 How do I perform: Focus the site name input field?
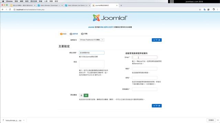pyautogui.click(x=92, y=53)
